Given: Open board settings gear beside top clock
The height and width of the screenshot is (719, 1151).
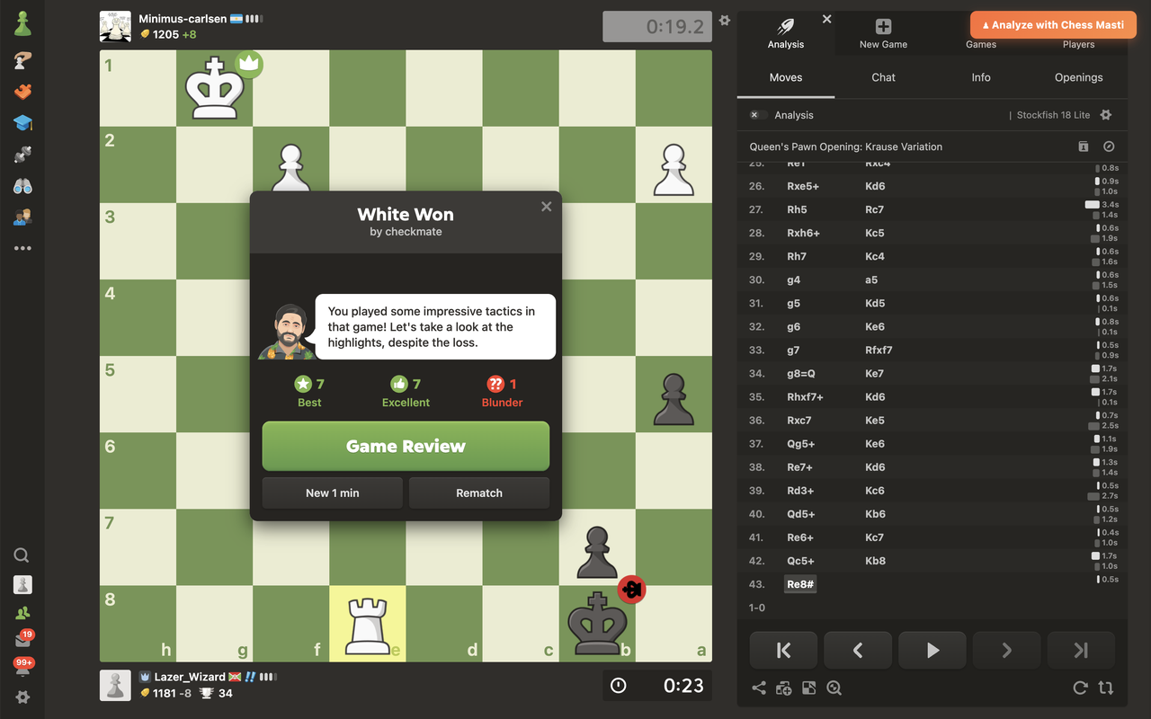Looking at the screenshot, I should point(725,21).
